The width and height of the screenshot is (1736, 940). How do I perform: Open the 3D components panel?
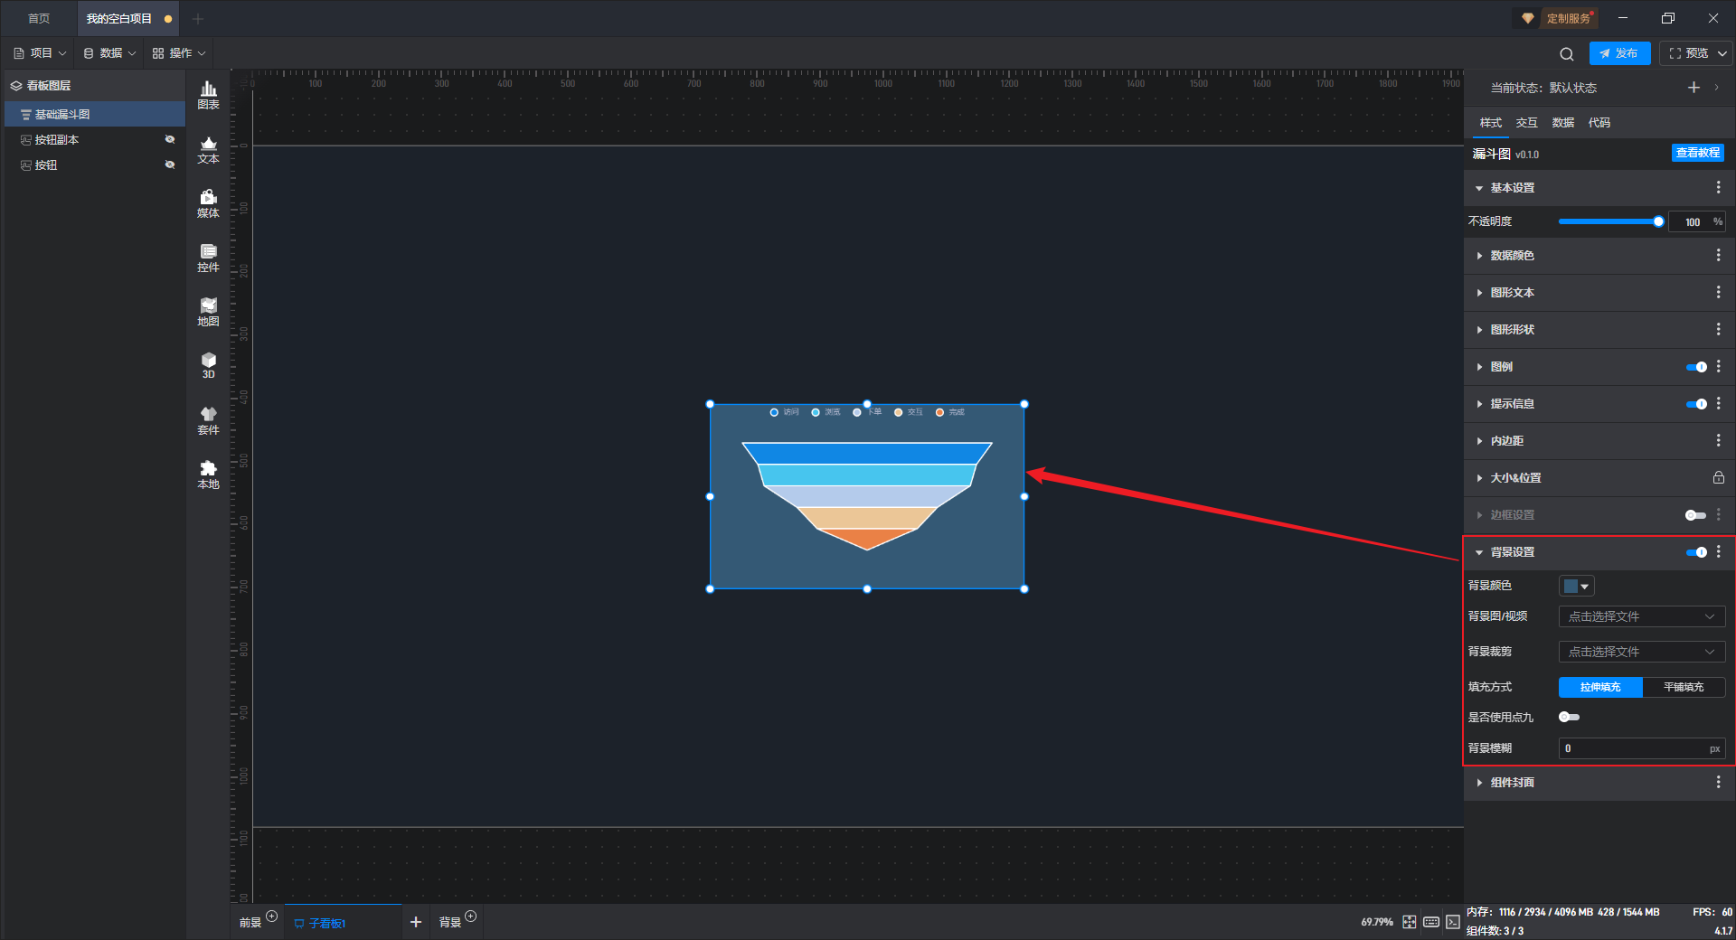(208, 365)
